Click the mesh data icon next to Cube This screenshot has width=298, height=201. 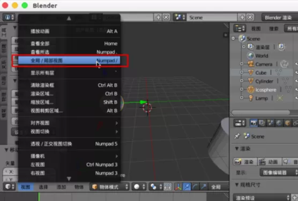(279, 73)
